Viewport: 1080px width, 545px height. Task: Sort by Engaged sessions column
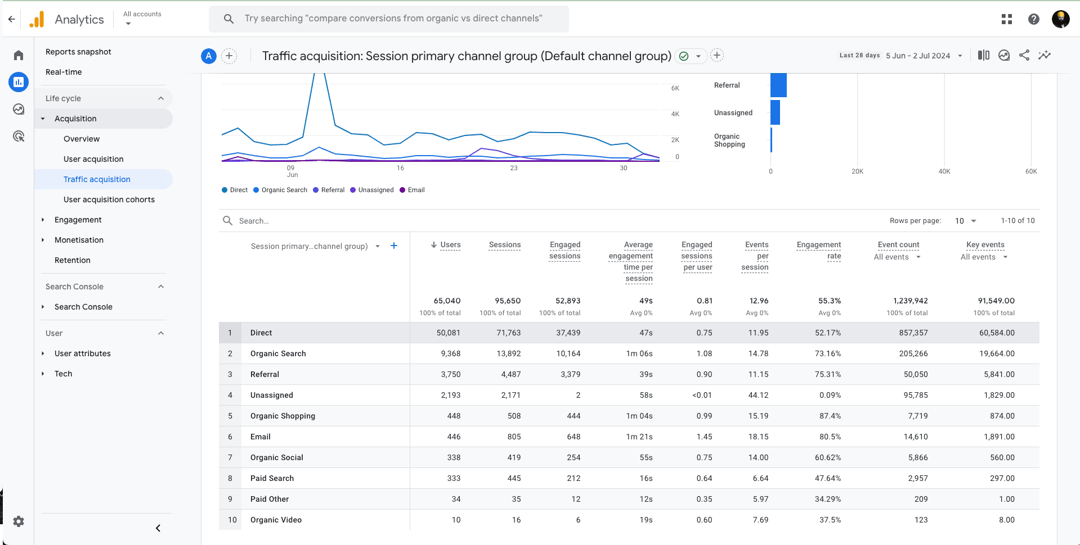tap(564, 251)
